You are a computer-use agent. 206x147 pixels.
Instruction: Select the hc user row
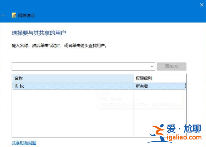(99, 86)
